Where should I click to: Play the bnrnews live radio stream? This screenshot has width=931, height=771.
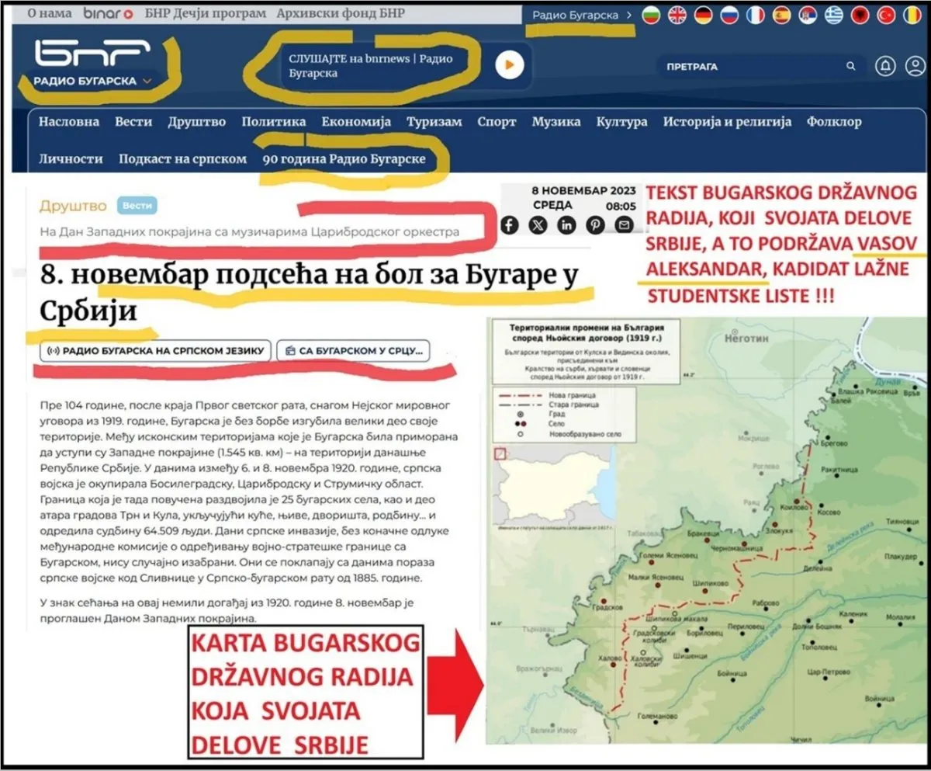click(x=509, y=65)
